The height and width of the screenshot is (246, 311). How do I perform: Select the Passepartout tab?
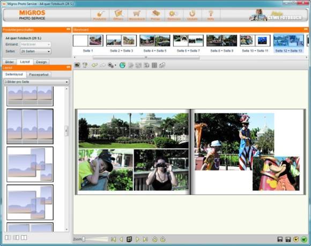point(39,74)
